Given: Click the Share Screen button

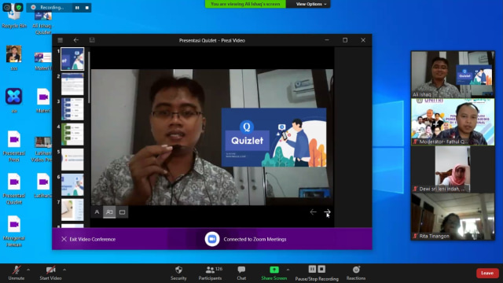Looking at the screenshot, I should [x=274, y=273].
